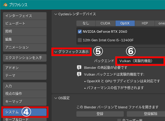The image size is (165, 121).
Task: Select OptiX render device option
Action: point(125,23)
